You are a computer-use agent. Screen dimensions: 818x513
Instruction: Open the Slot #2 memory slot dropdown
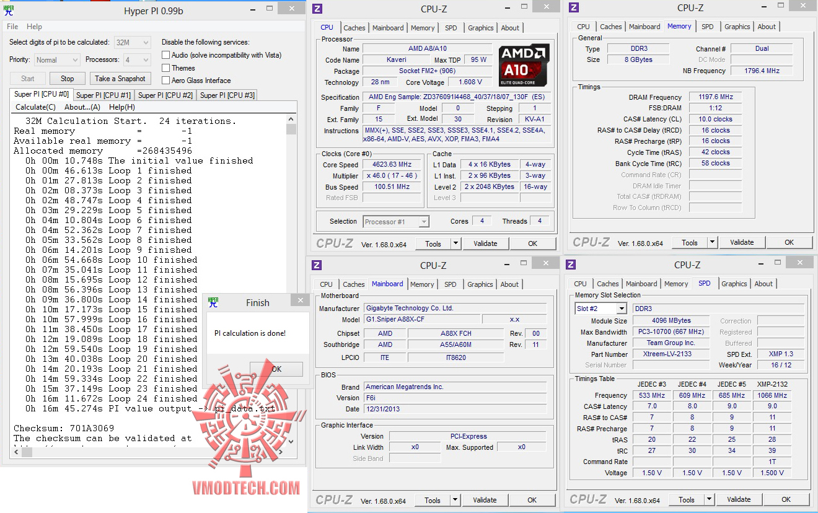(601, 309)
